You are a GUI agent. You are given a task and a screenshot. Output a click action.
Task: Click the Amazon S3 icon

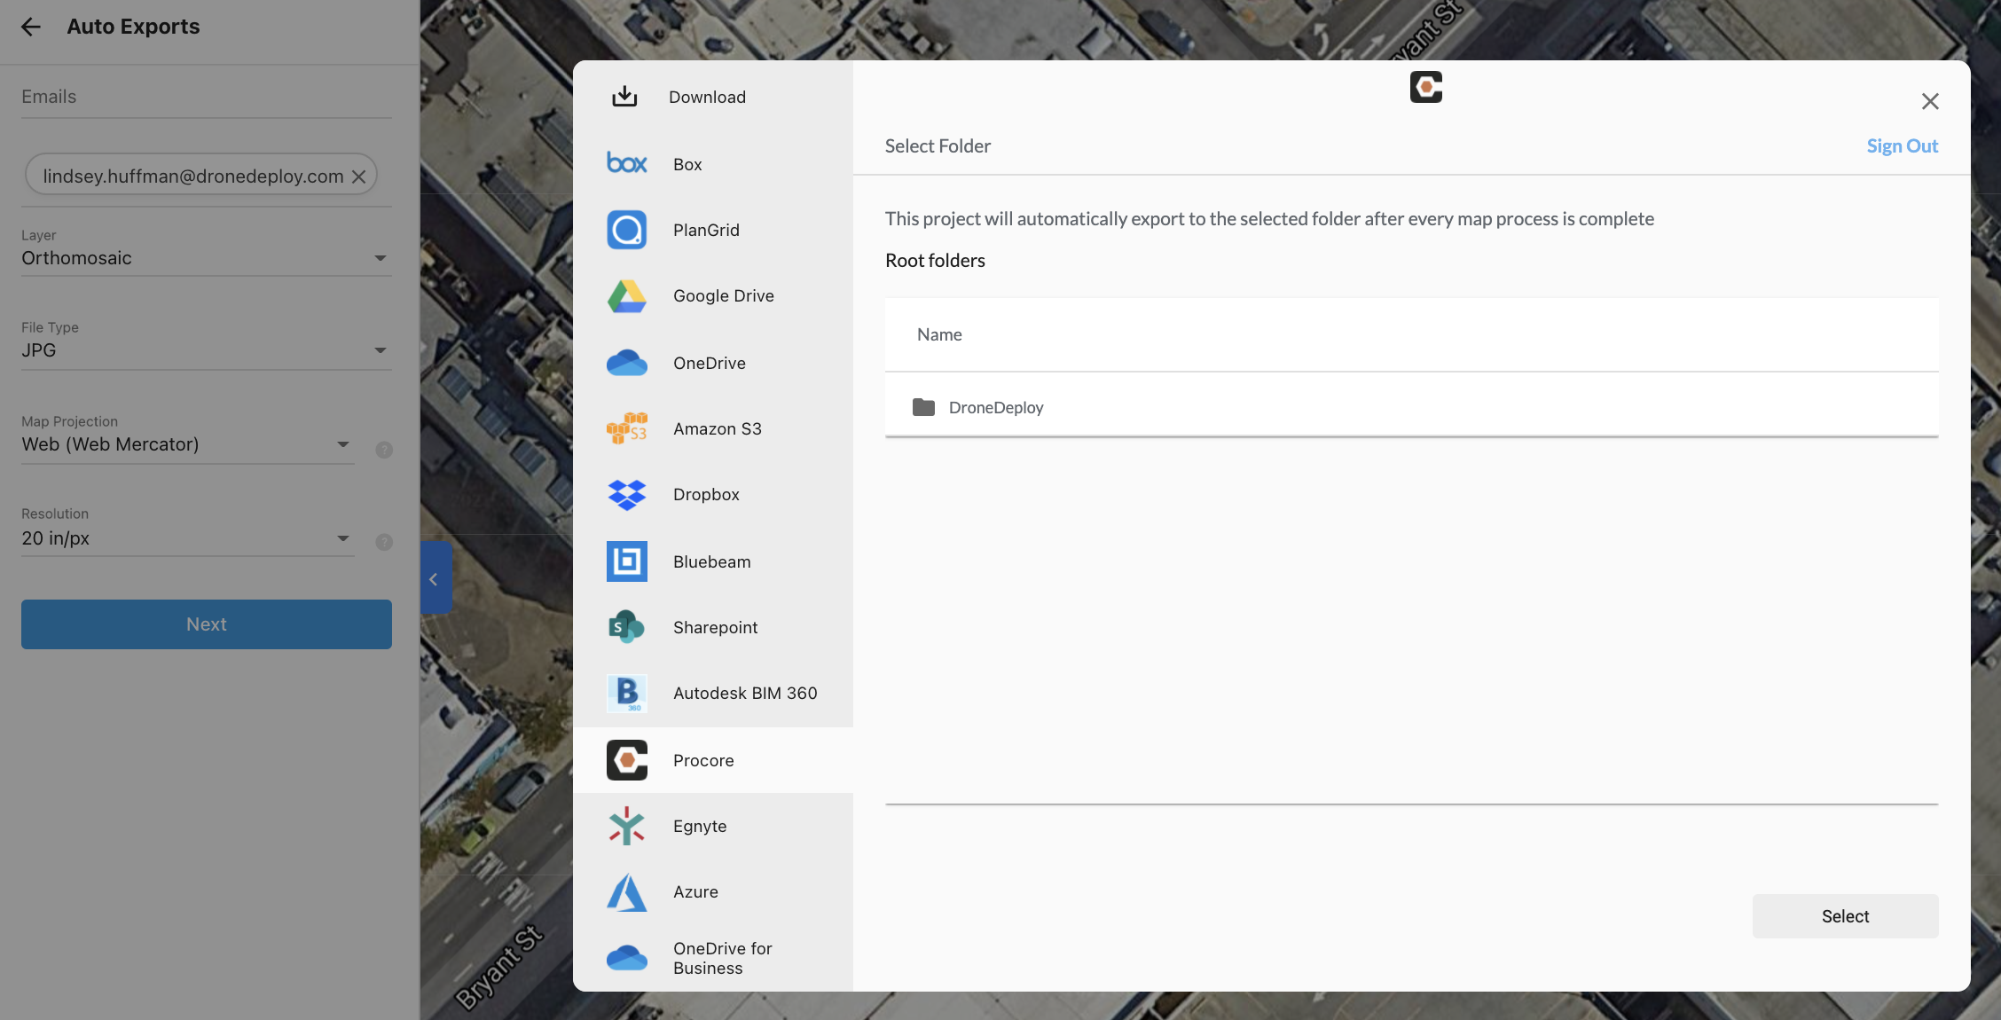(626, 428)
